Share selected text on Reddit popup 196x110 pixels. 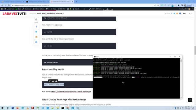pyautogui.click(x=56, y=81)
